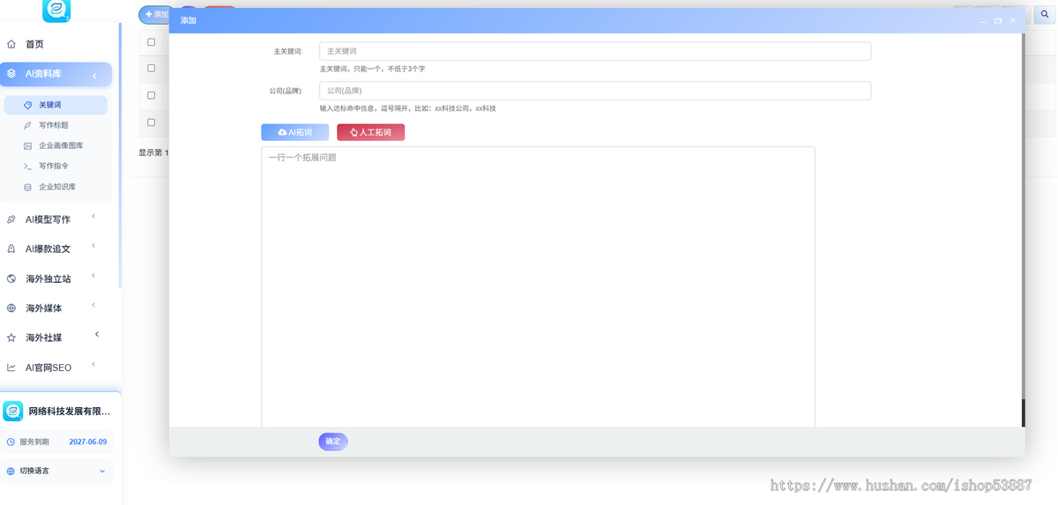Focus the 主关键词 input field
1058x505 pixels.
click(595, 51)
